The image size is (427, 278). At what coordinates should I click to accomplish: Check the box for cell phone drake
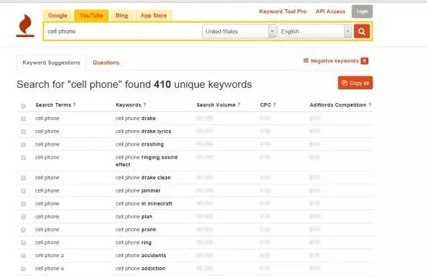click(23, 119)
